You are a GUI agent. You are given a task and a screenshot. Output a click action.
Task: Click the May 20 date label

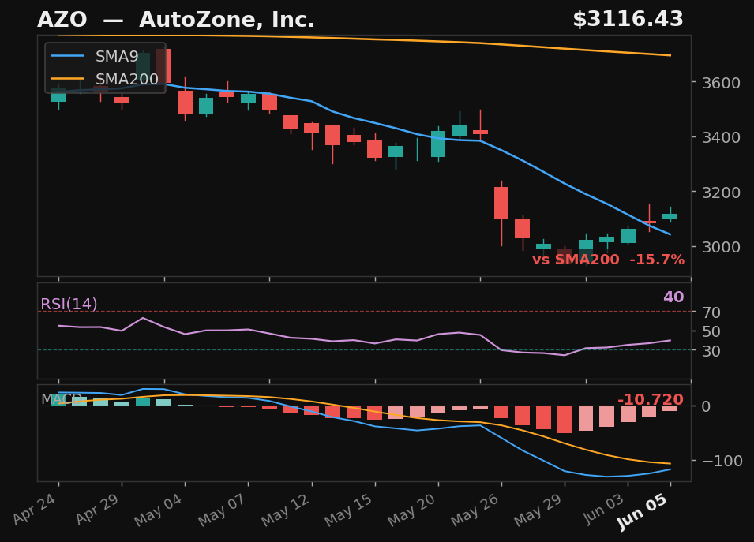click(411, 510)
